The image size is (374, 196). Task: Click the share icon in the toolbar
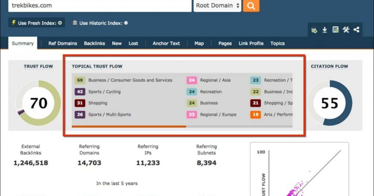(x=357, y=30)
